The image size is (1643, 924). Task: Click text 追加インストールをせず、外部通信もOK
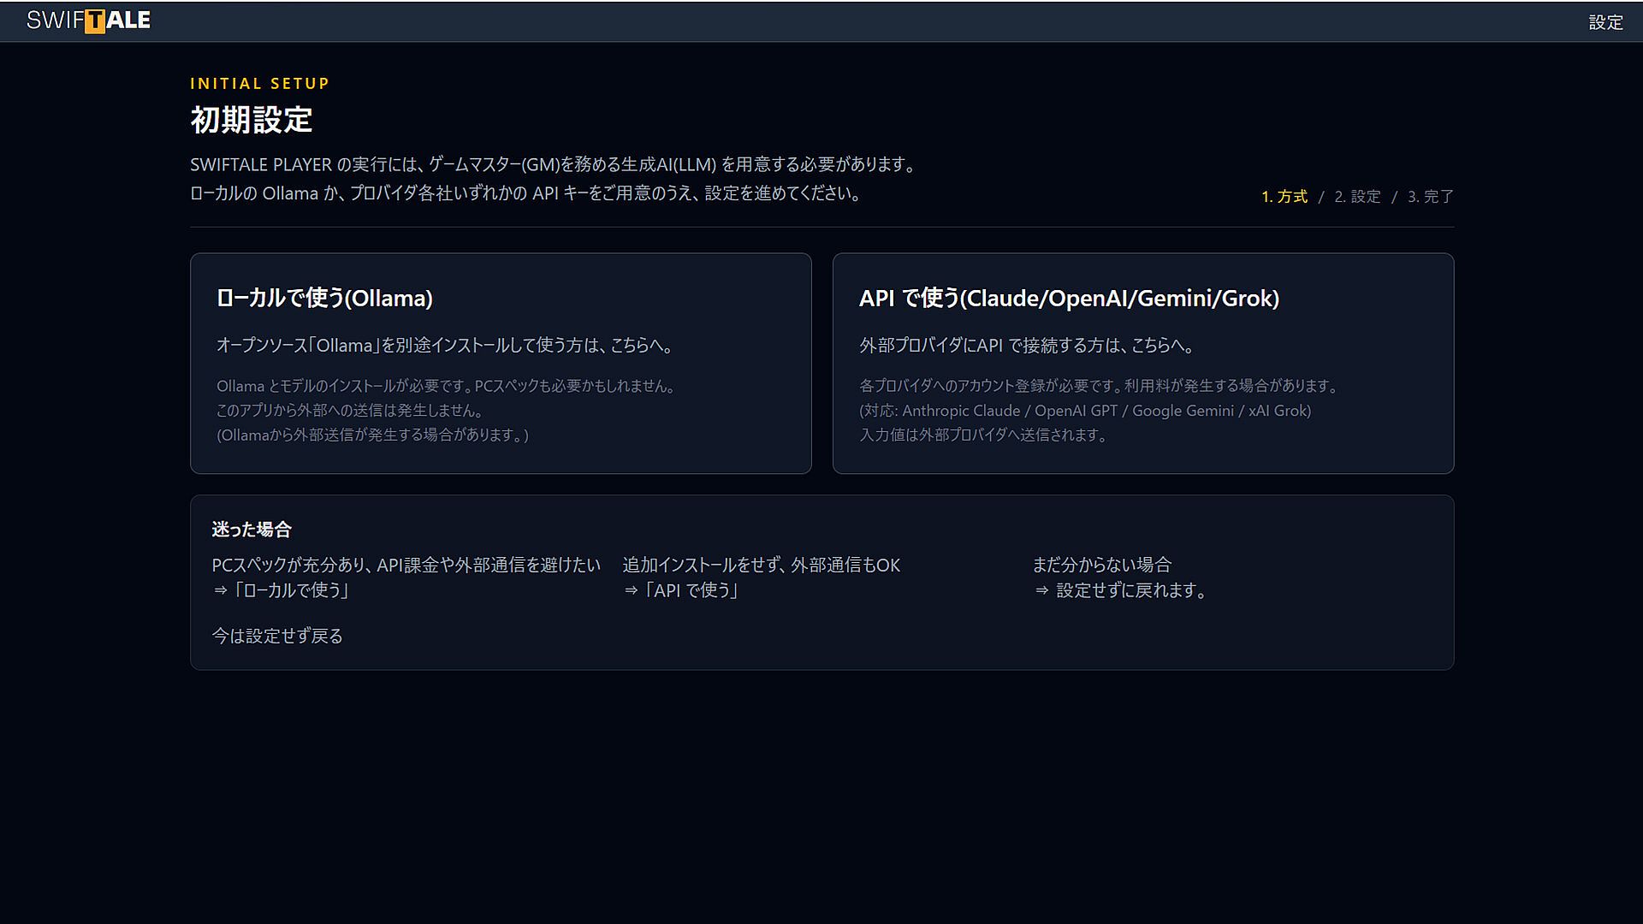(762, 565)
